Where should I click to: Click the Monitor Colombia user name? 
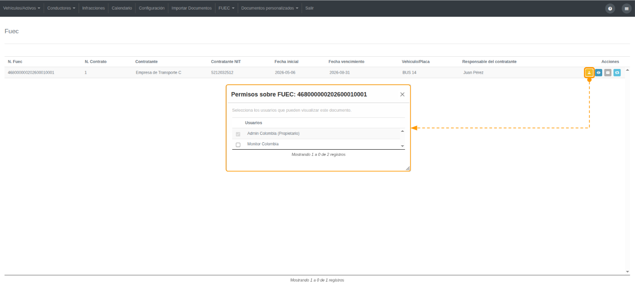263,144
